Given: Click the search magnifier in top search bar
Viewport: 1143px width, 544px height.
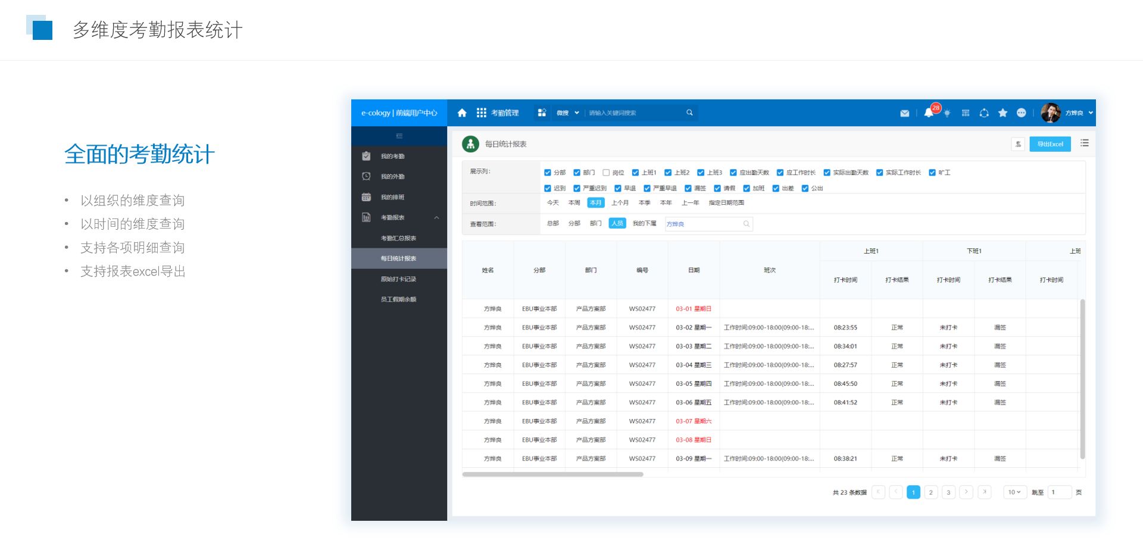Looking at the screenshot, I should 689,112.
